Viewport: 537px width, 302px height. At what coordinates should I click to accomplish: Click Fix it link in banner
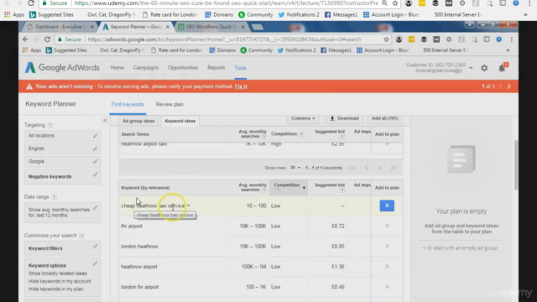click(x=241, y=86)
